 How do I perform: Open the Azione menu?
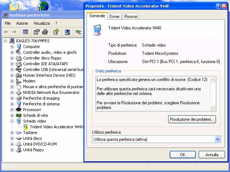tap(22, 23)
